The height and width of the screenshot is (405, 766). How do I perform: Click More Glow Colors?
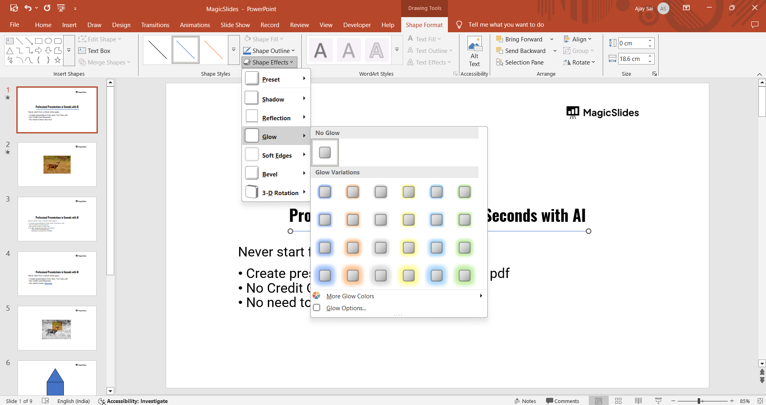tap(350, 296)
